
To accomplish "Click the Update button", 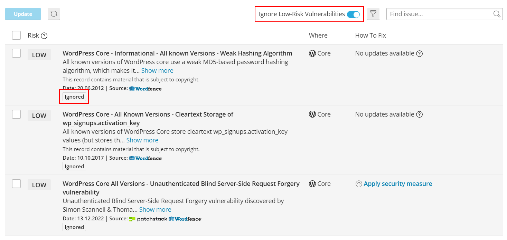I will 23,14.
